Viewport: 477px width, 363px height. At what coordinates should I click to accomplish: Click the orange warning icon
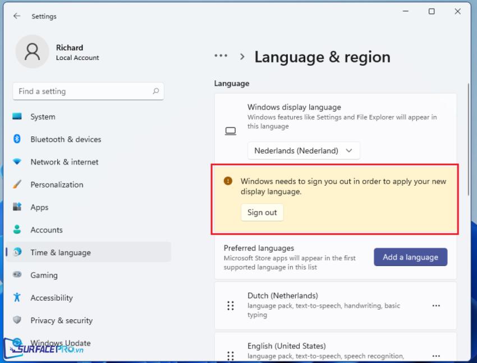(x=228, y=181)
